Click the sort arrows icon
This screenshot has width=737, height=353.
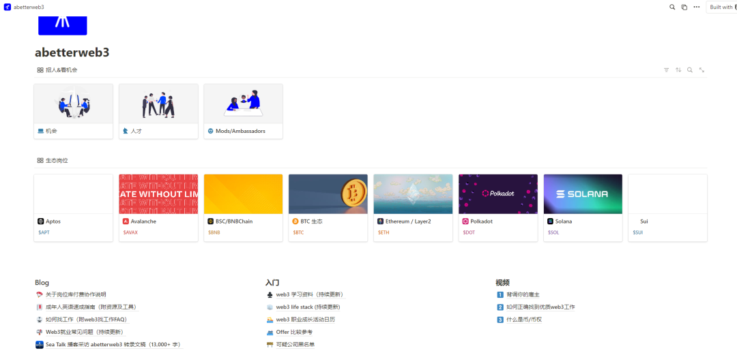tap(678, 70)
